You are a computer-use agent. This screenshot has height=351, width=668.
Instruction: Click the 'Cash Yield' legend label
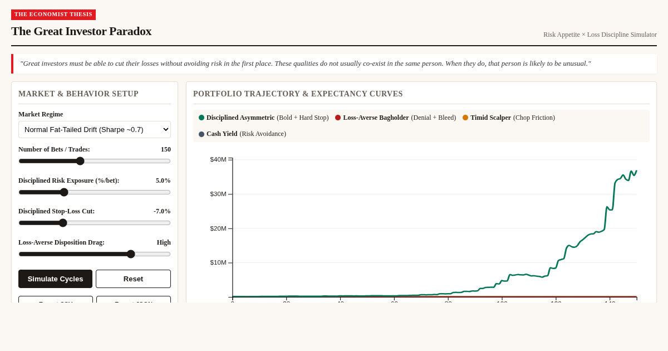(x=222, y=134)
